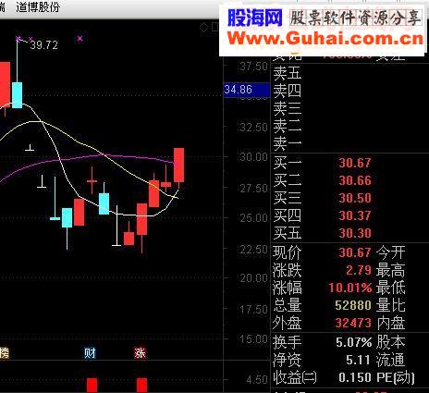Click the 22.50 axis label
Screen dimensions: 429x393
point(253,249)
